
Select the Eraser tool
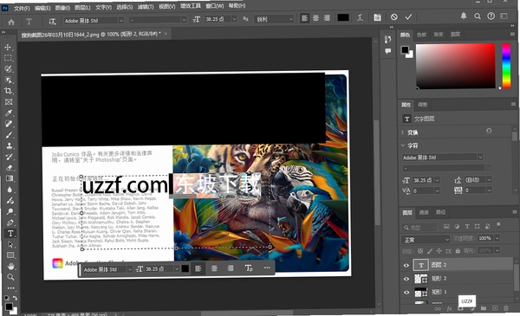coord(10,168)
